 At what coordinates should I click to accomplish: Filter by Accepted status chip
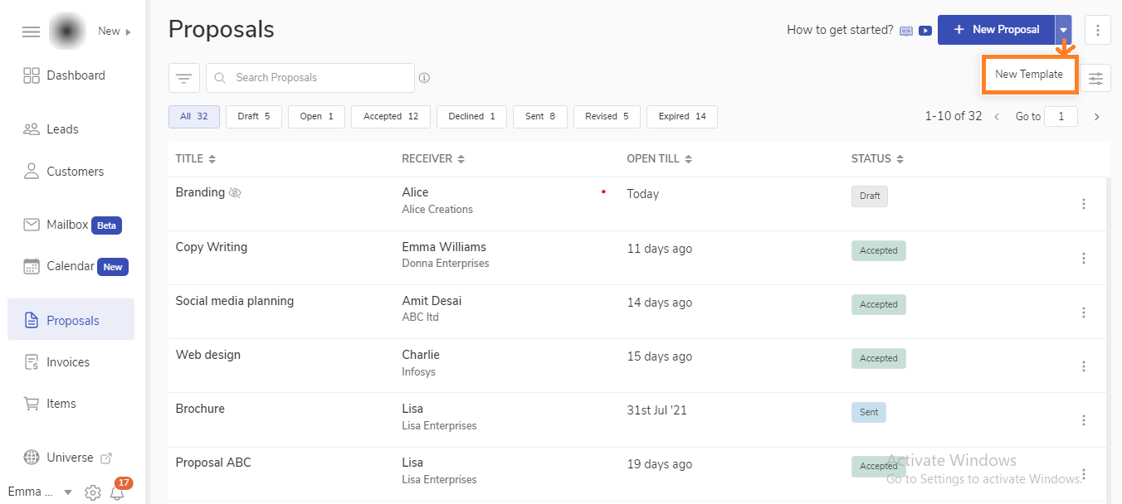point(390,117)
